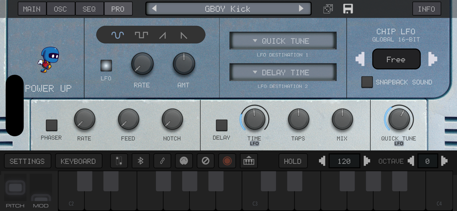Switch to the SEQ tab

click(x=89, y=9)
